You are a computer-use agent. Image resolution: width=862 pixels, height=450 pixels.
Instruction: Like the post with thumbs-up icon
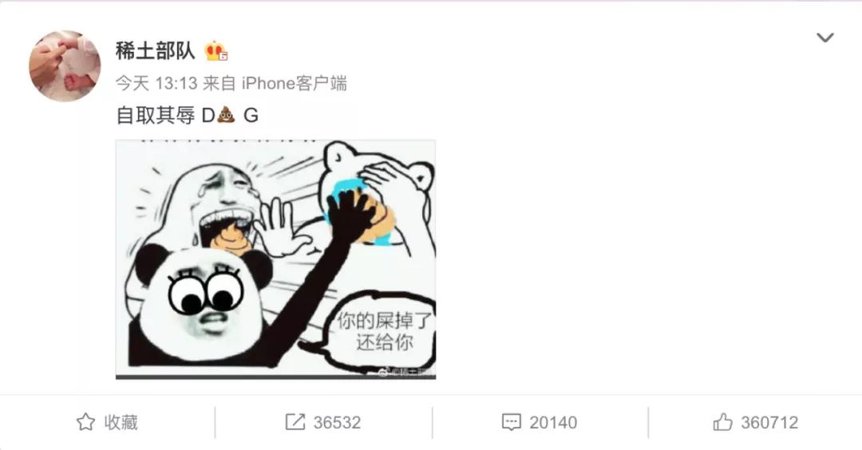click(722, 422)
